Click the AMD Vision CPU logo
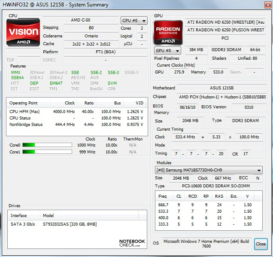Screen dimensions: 273x257 23,32
